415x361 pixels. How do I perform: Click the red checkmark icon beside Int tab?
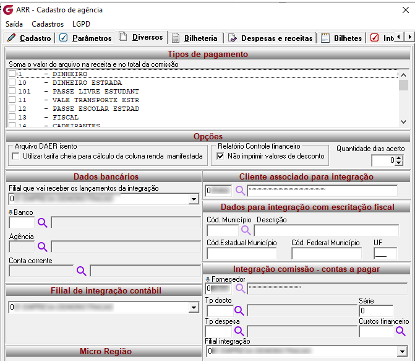[374, 38]
